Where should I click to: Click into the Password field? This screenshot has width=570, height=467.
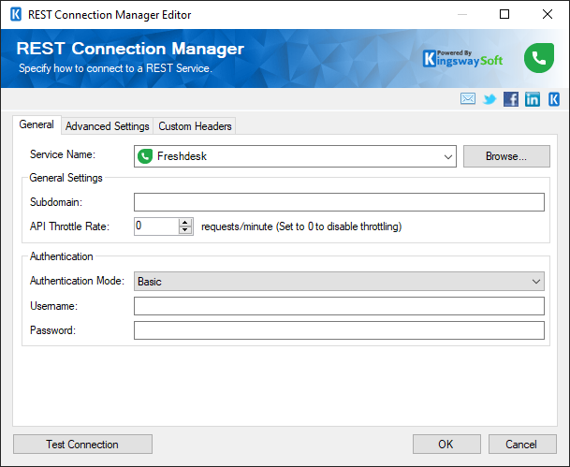click(339, 330)
